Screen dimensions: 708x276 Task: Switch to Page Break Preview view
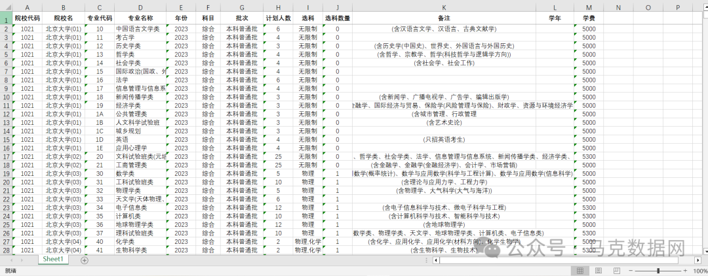pyautogui.click(x=616, y=271)
